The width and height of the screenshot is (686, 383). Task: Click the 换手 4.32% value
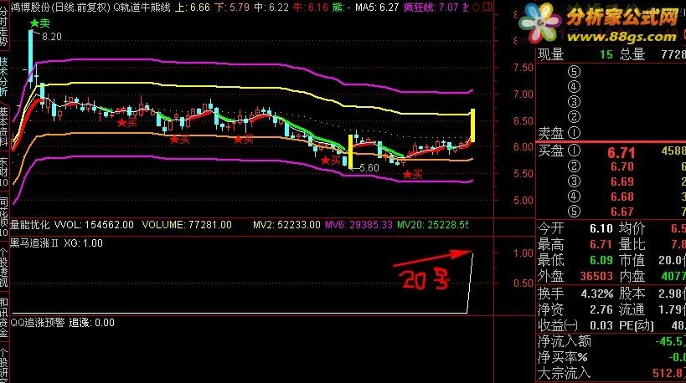click(596, 294)
